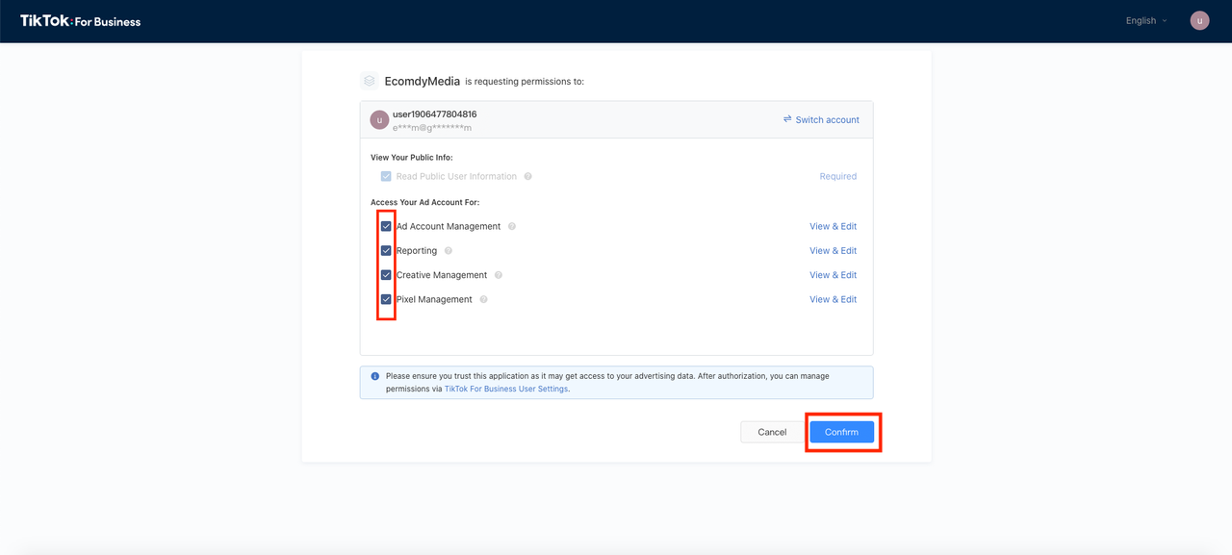Show help tooltip for Creative Management
1232x555 pixels.
point(499,275)
